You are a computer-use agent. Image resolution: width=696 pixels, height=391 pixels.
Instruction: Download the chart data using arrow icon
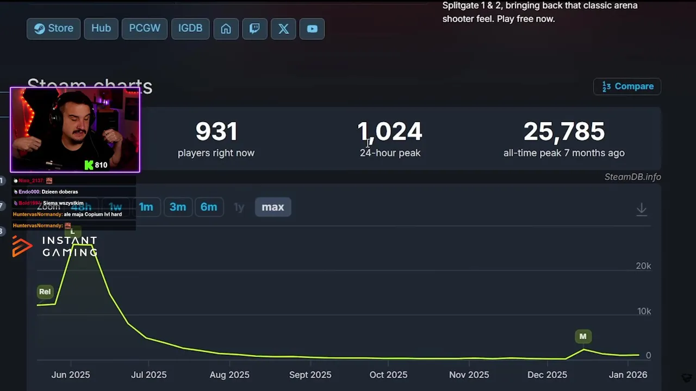(x=642, y=209)
